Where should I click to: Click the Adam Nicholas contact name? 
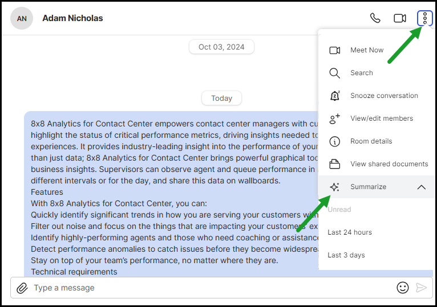(x=72, y=18)
